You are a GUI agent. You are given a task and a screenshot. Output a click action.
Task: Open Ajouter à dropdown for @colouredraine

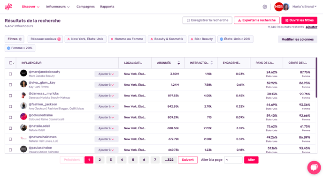tap(106, 118)
